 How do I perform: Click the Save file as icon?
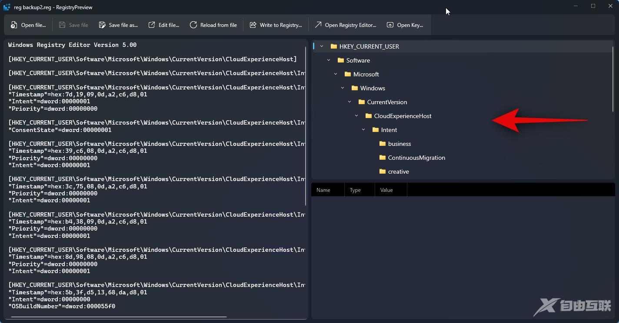102,25
